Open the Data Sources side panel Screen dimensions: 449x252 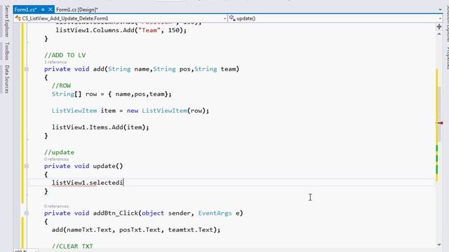(7, 79)
